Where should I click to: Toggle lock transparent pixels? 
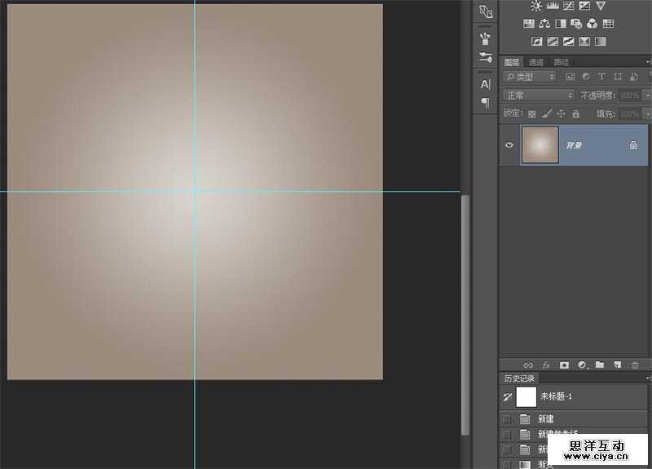[x=532, y=114]
